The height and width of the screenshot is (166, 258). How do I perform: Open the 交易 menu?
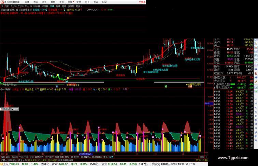click(78, 2)
